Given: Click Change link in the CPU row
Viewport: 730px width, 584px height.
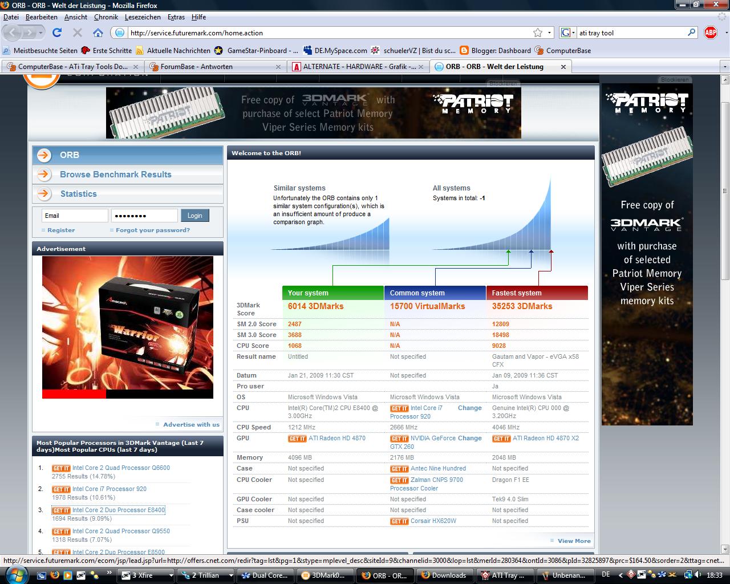Looking at the screenshot, I should (469, 408).
